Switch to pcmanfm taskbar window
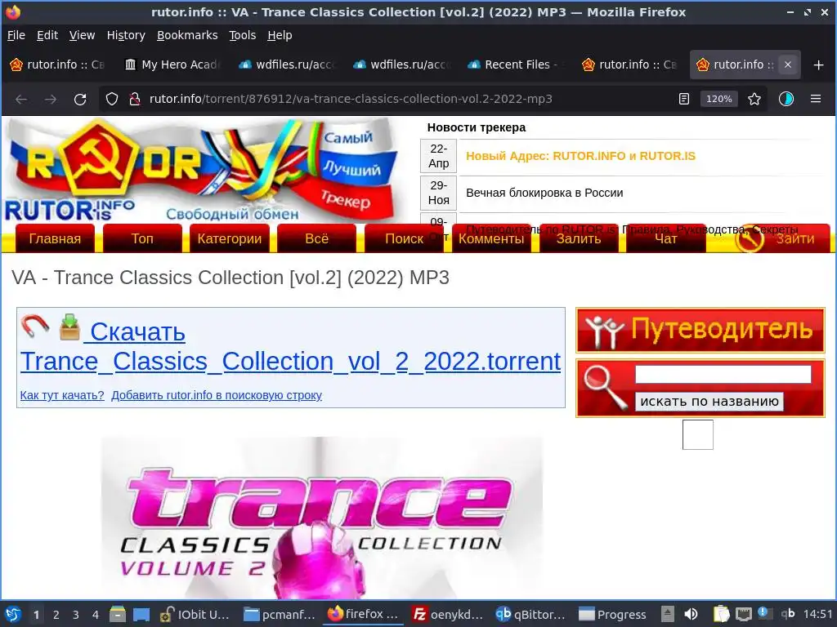Screen dimensions: 837x627 280,615
